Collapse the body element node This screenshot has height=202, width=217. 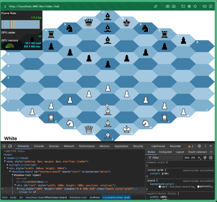5,161
